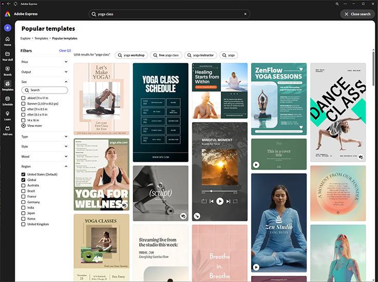Uncheck the United States (Default) region
Viewport: 378px width, 282px height.
tap(23, 174)
